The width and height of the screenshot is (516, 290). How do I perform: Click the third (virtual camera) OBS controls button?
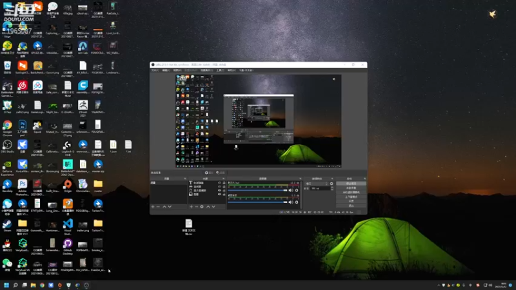pyautogui.click(x=351, y=192)
